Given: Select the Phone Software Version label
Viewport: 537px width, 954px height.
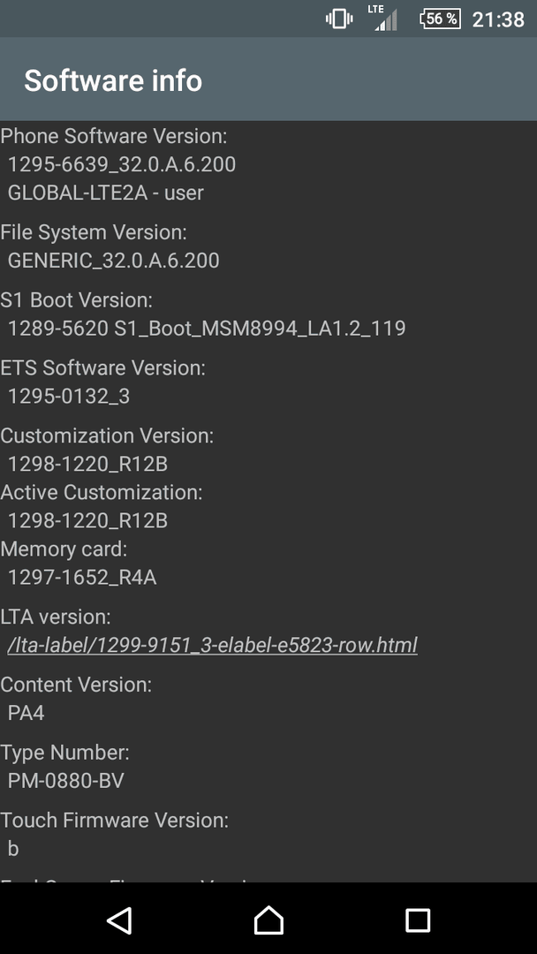Looking at the screenshot, I should tap(114, 136).
